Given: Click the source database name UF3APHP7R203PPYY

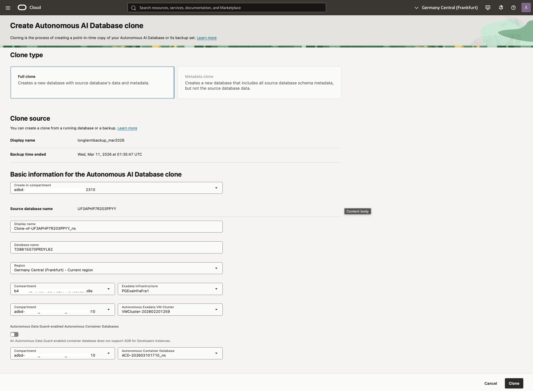Looking at the screenshot, I should (x=97, y=209).
